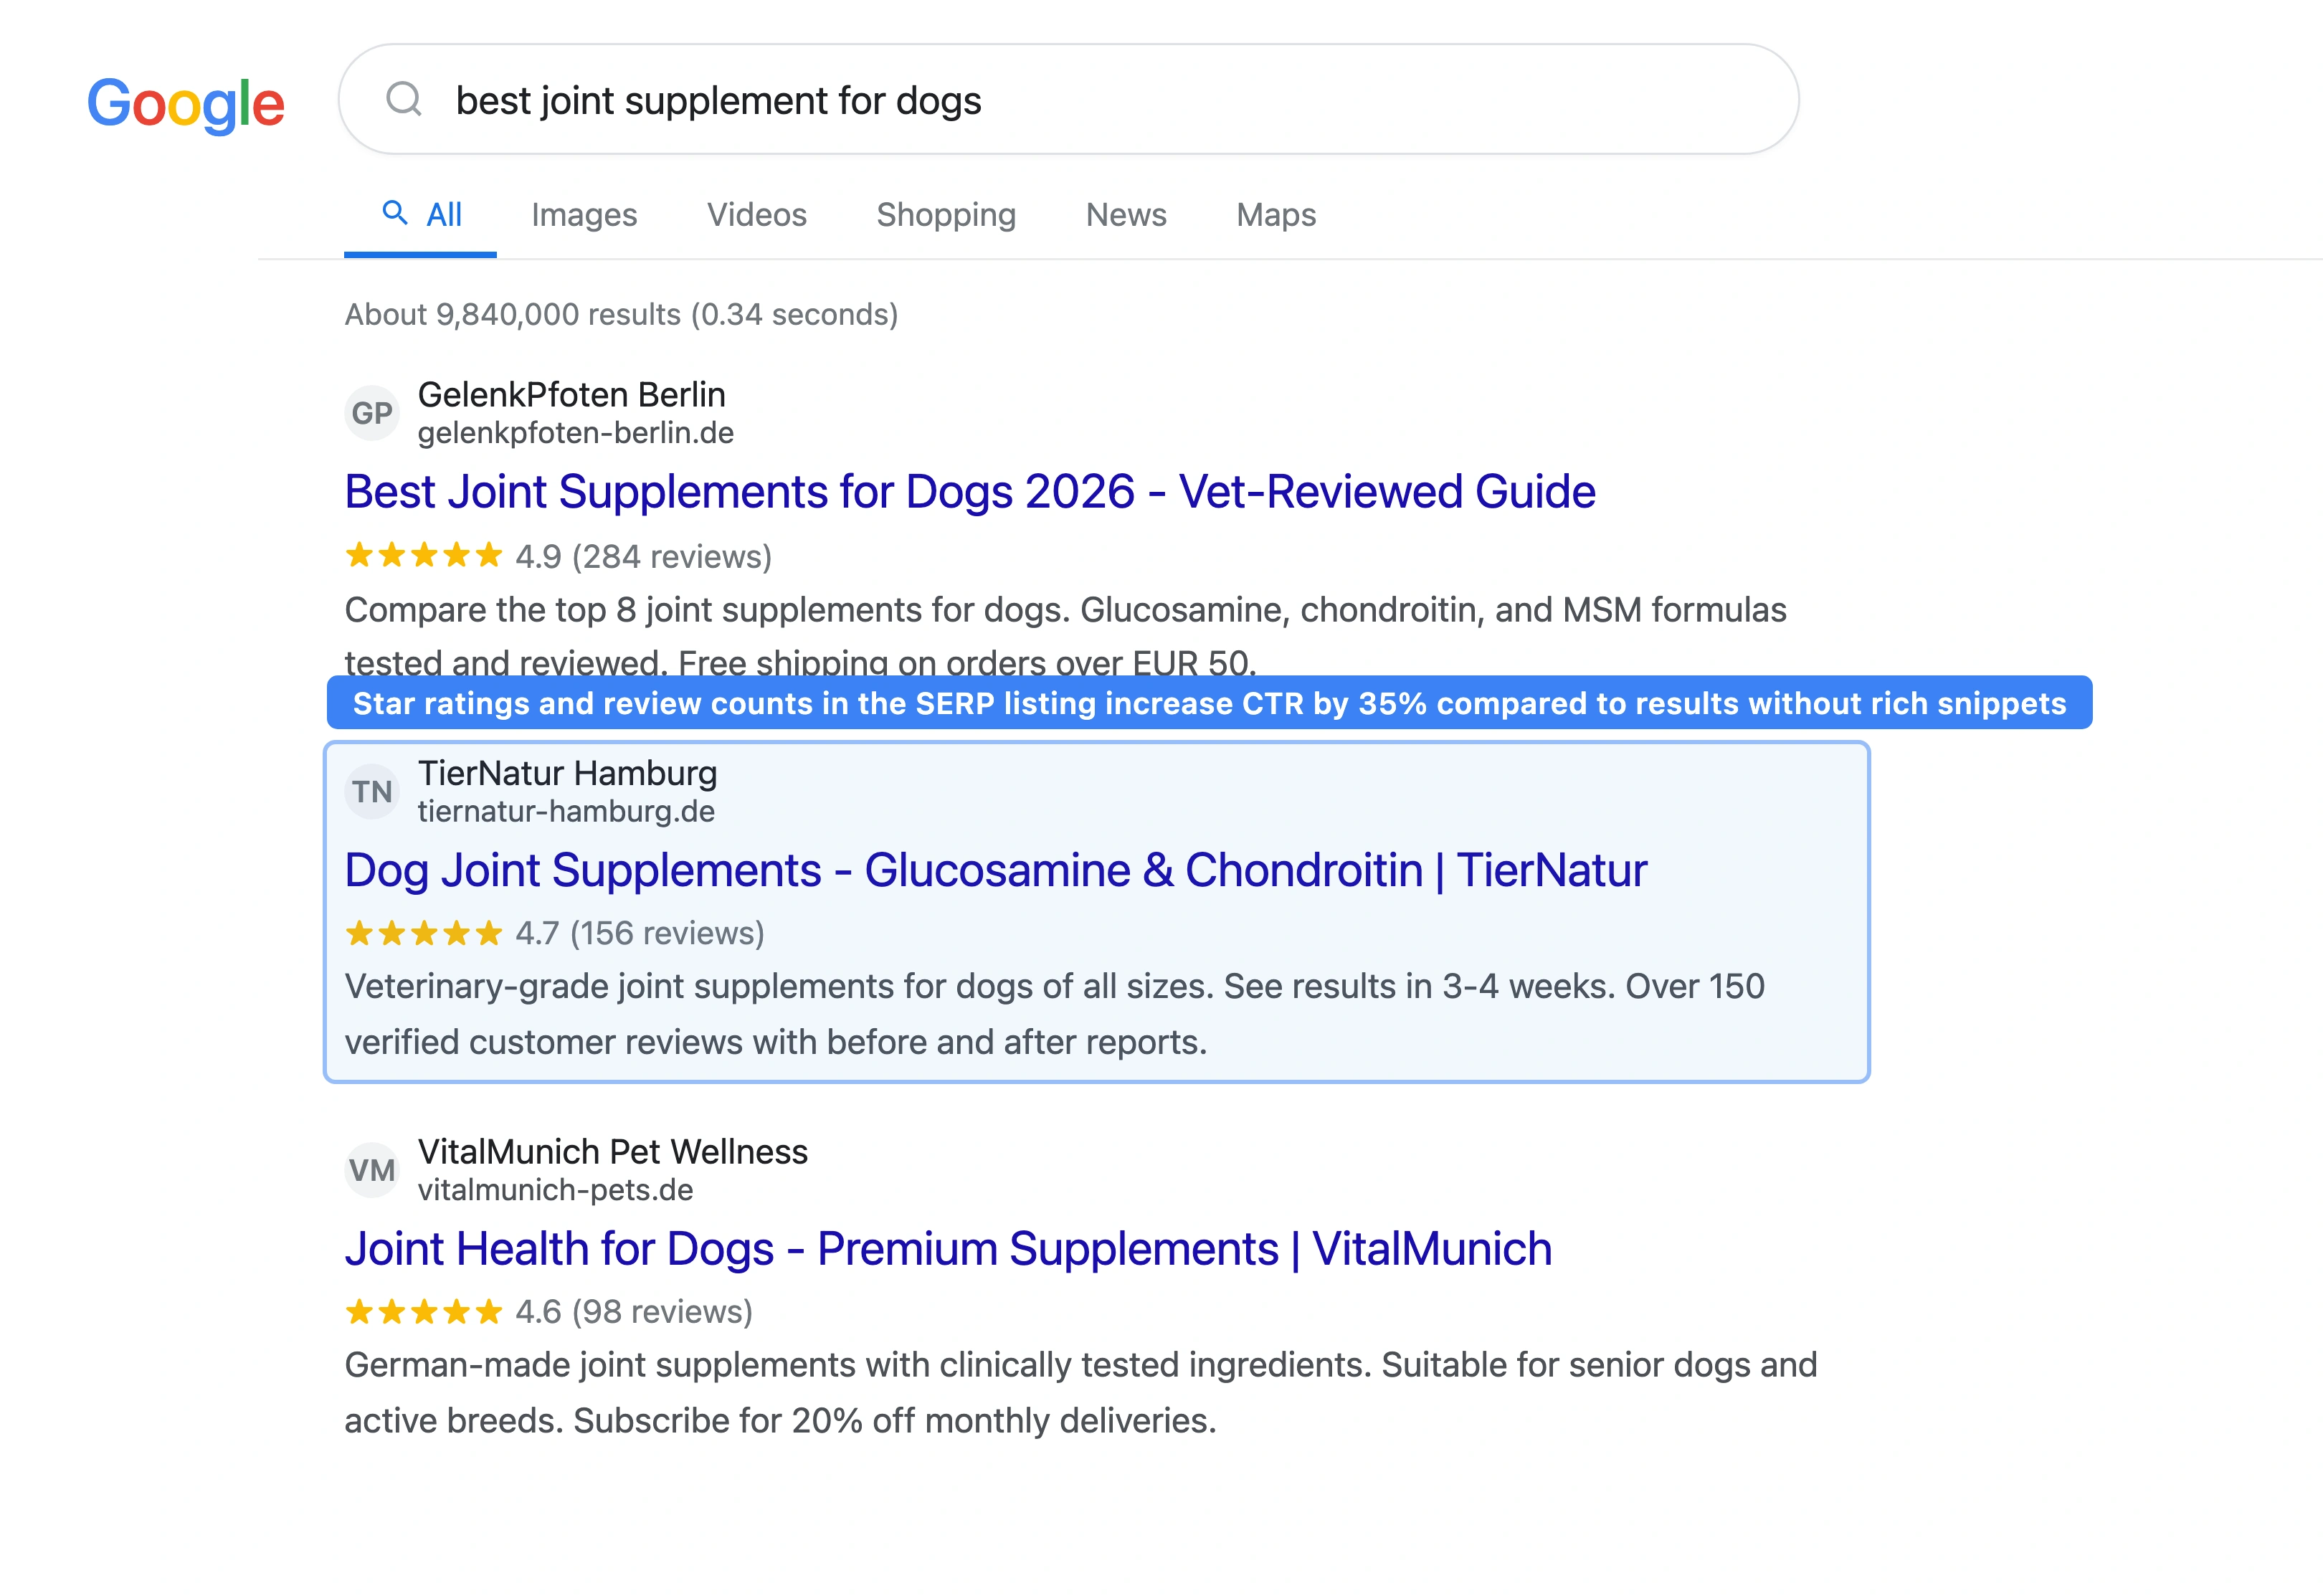
Task: Click the TN favicon for TierNatur Hamburg
Action: click(x=372, y=791)
